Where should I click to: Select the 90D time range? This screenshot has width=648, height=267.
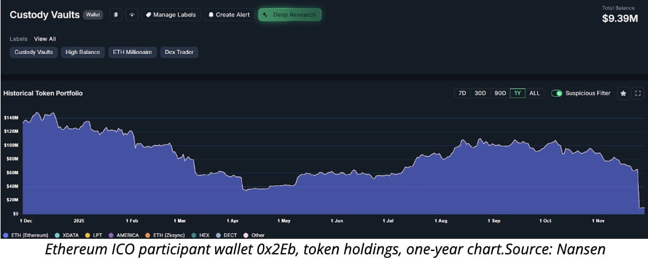500,93
